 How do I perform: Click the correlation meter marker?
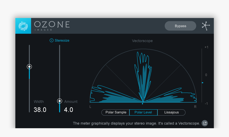[202, 83]
